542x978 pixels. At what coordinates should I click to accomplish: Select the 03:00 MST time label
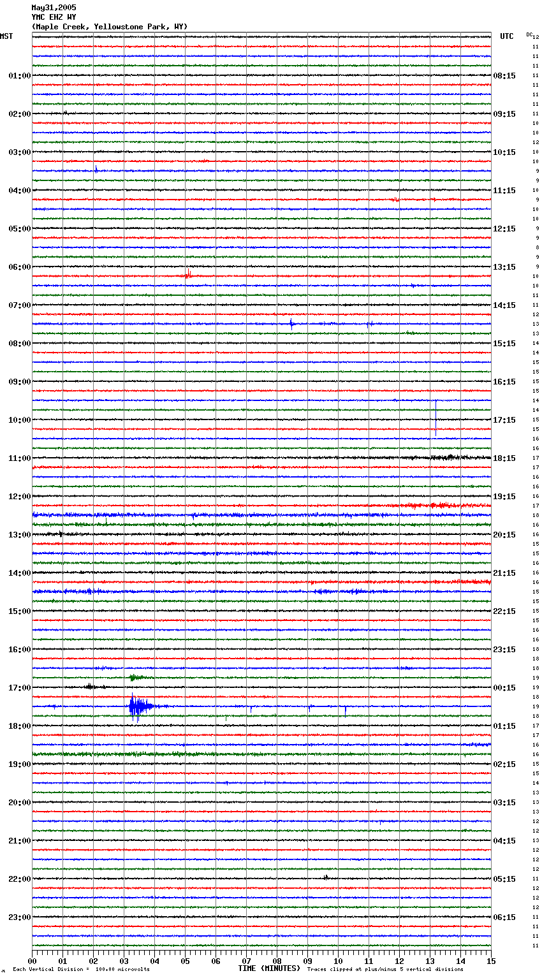tap(20, 152)
